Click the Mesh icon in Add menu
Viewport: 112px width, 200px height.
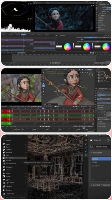click(x=4, y=144)
